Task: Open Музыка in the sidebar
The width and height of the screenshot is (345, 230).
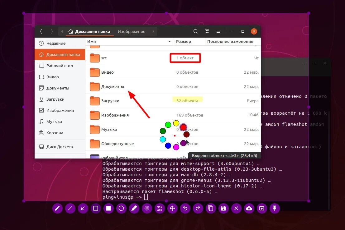Action: point(60,122)
